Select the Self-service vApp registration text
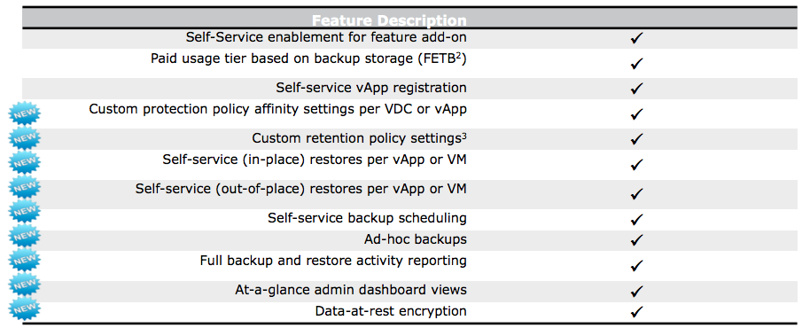The image size is (802, 328). click(371, 88)
